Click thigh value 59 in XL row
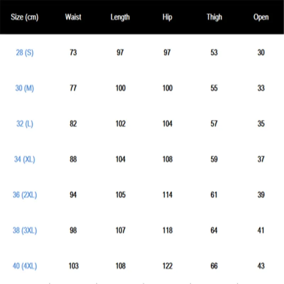Viewport: 284px width, 284px height. tap(214, 159)
